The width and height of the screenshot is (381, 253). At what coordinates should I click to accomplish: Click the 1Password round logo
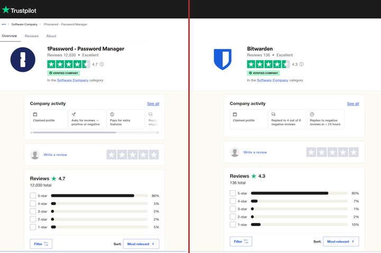tap(23, 60)
